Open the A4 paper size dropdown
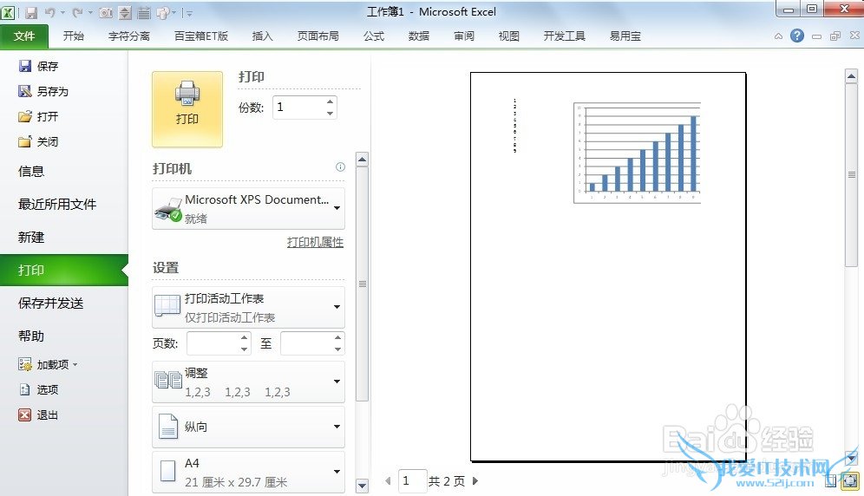 pos(248,473)
